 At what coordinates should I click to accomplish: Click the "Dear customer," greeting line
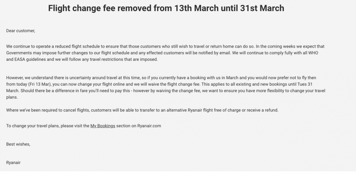(x=21, y=31)
